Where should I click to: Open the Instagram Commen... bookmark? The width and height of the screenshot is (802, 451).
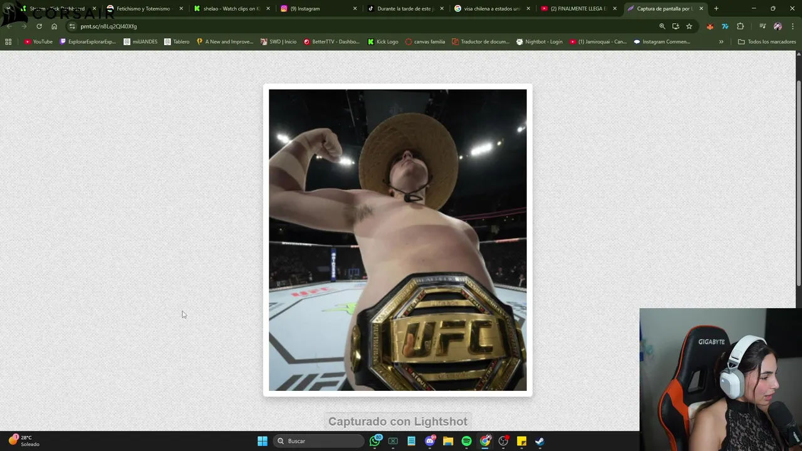(662, 42)
